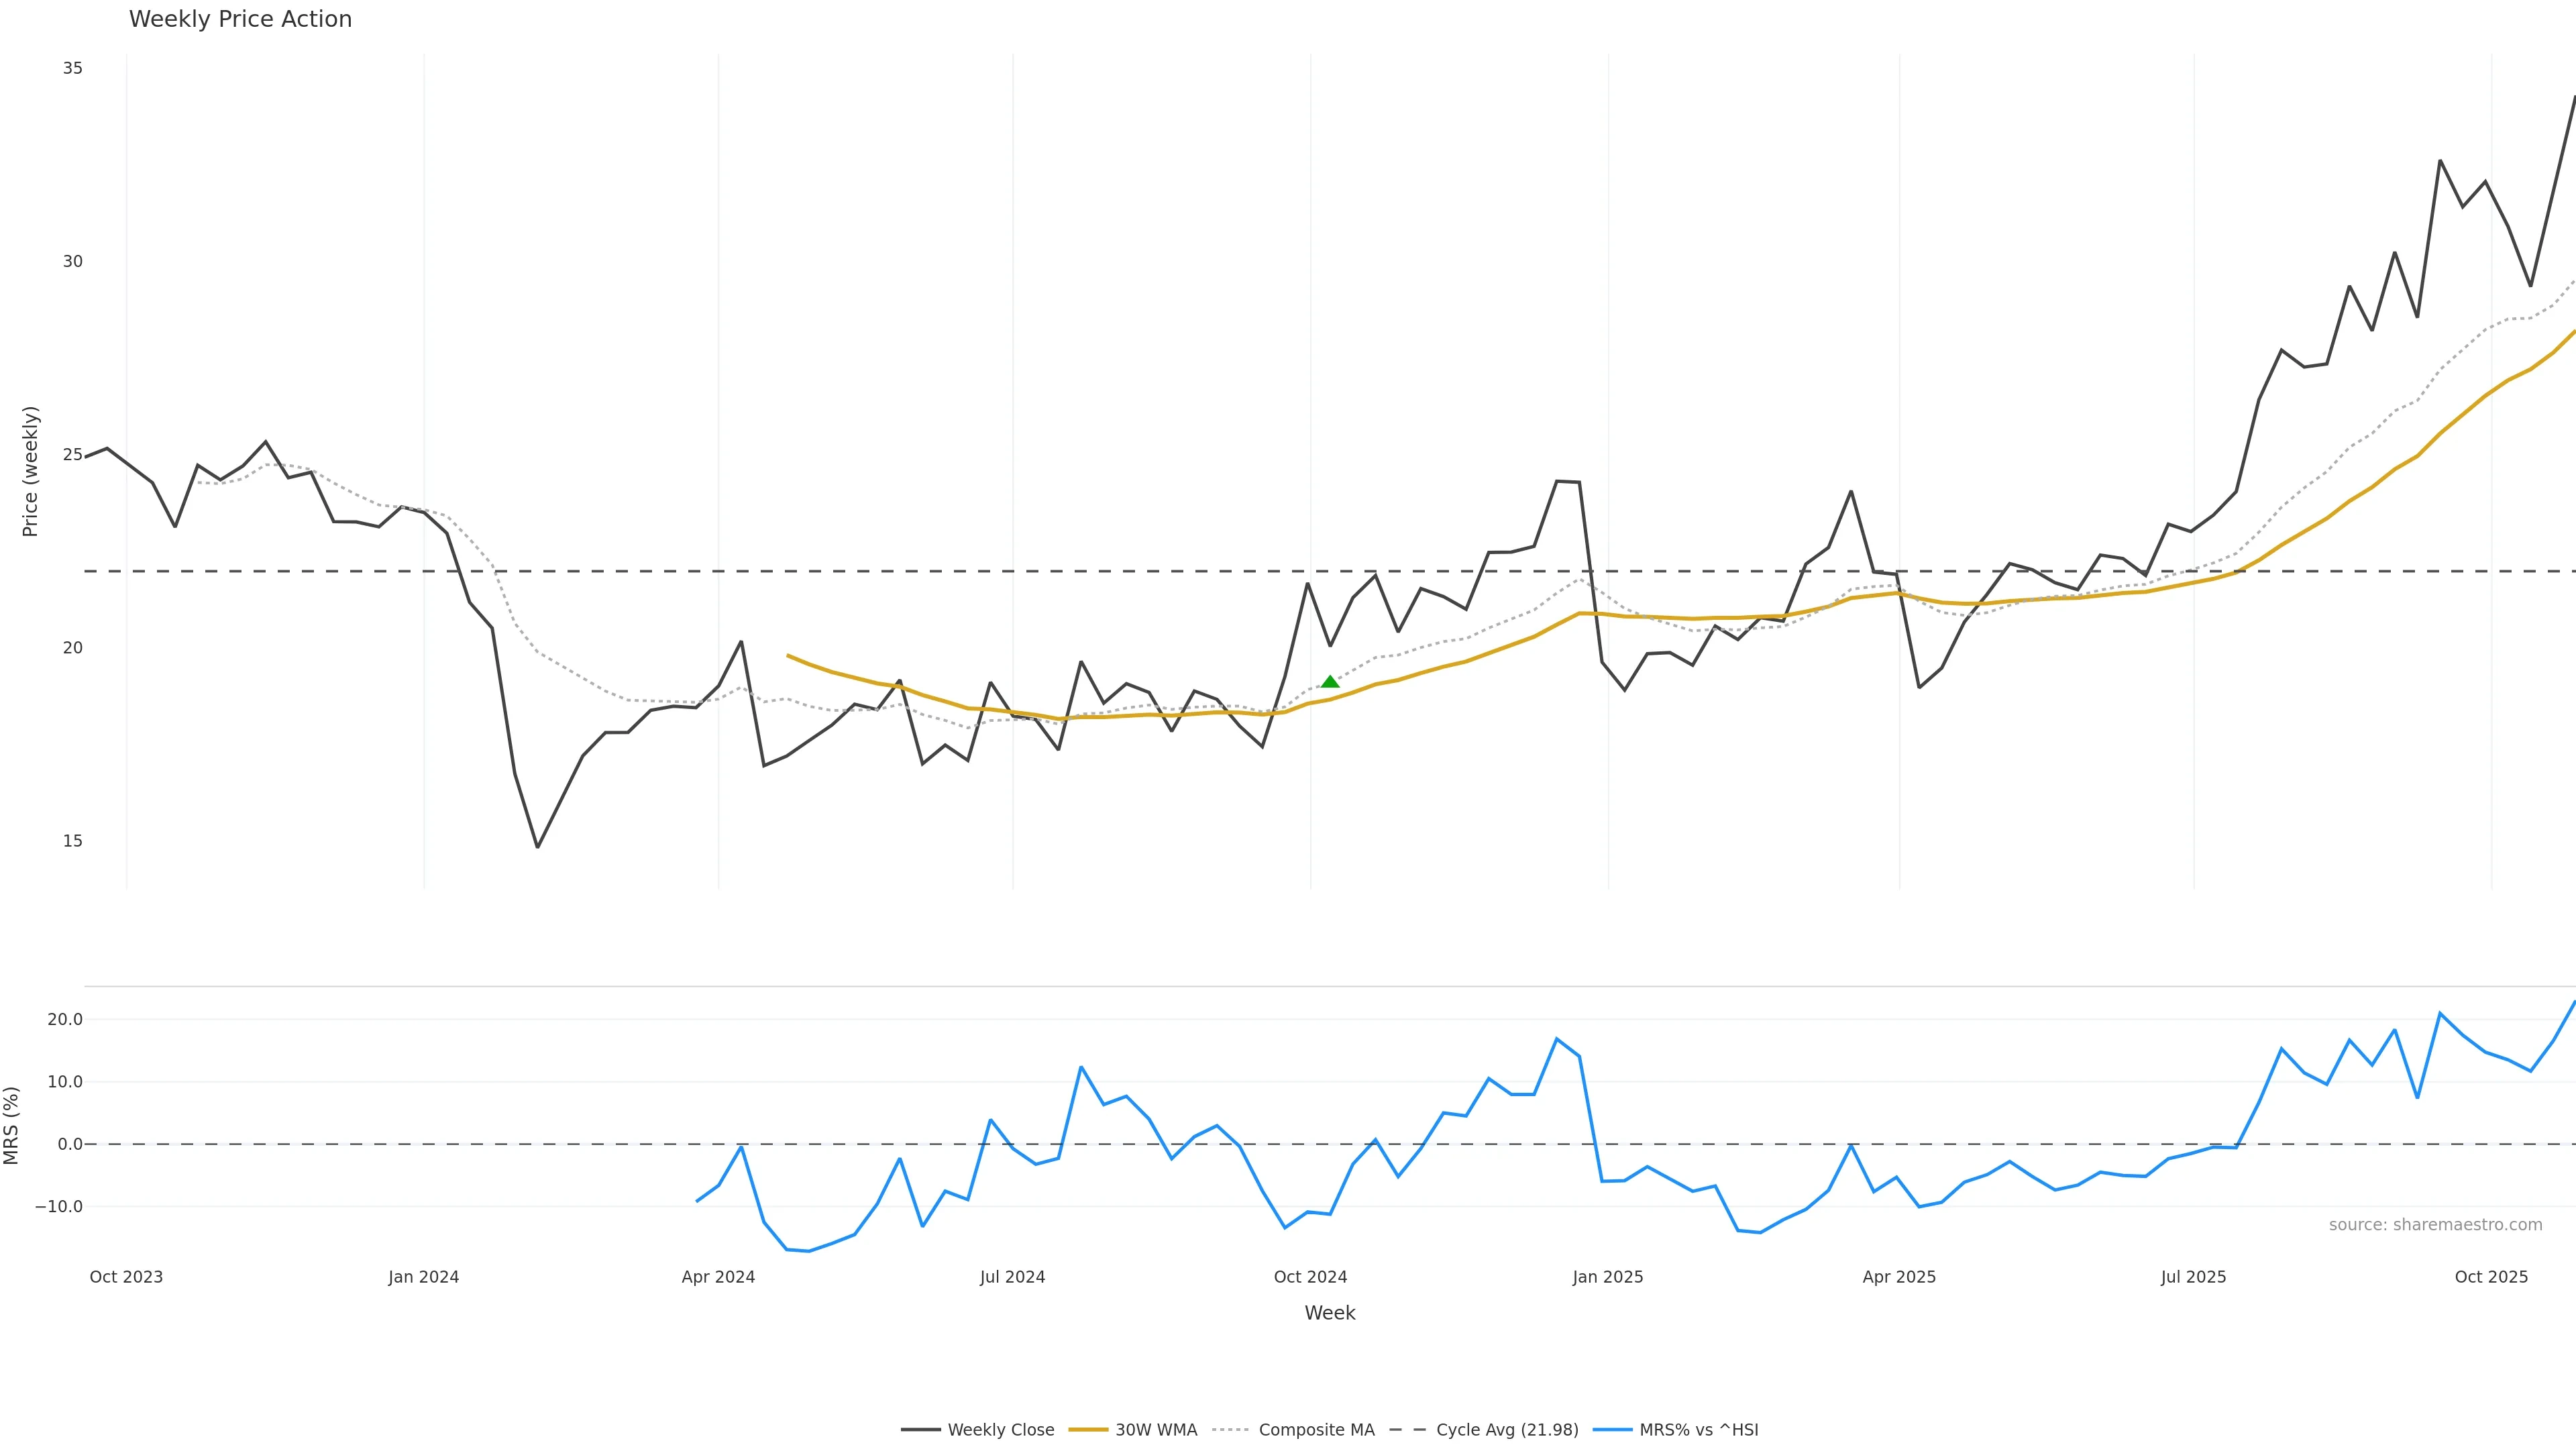The width and height of the screenshot is (2576, 1449).
Task: Click the Jul 2025 date tick label
Action: point(2193,1277)
